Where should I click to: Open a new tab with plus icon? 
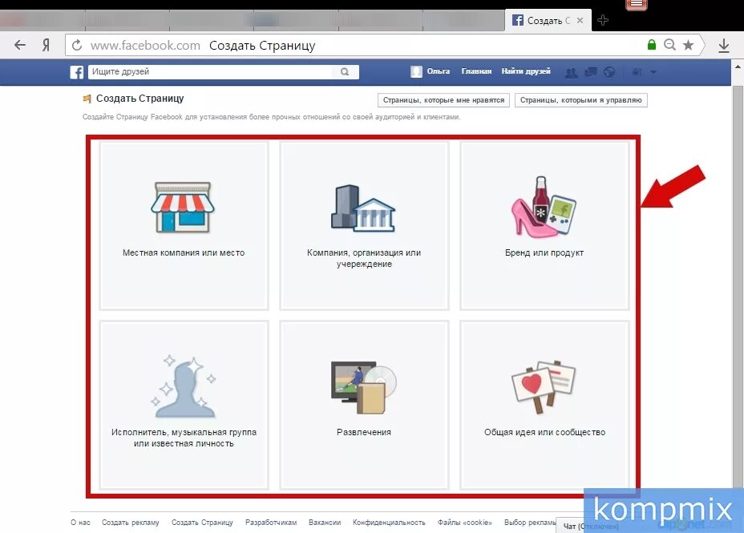point(603,20)
